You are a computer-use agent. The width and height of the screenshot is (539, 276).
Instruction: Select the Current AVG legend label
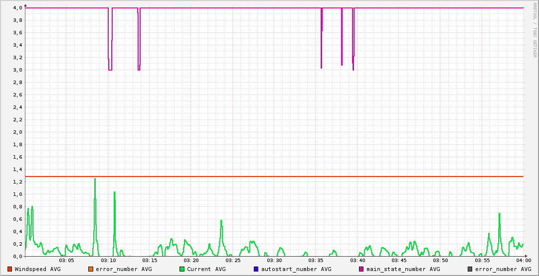pos(206,269)
